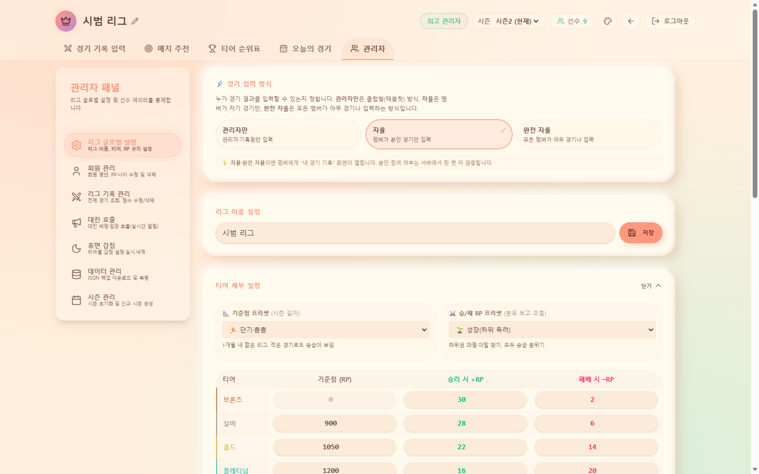Click the pencil icon next to 시범 리그
This screenshot has width=759, height=474.
135,21
